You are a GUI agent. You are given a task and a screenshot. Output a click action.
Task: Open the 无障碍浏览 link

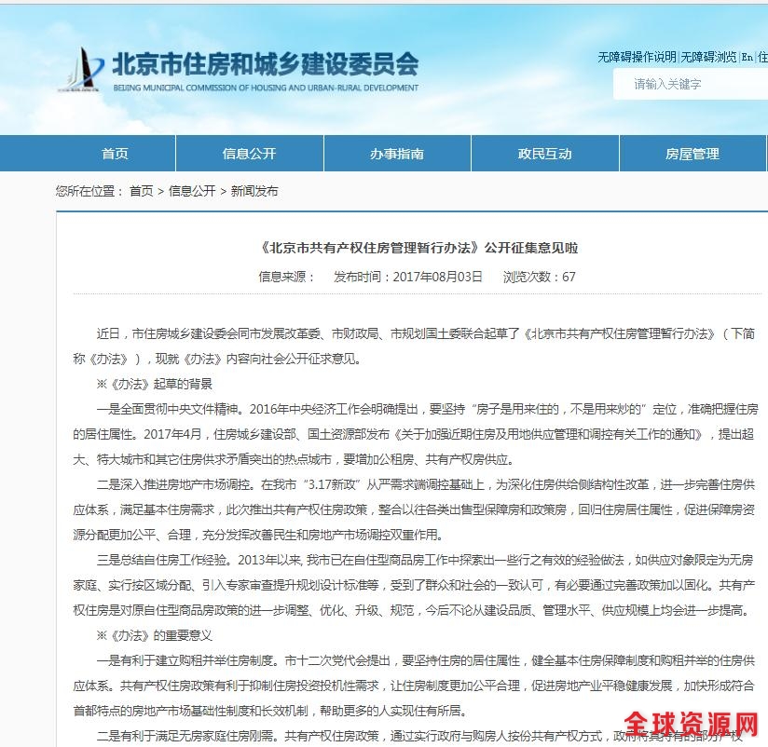(708, 57)
